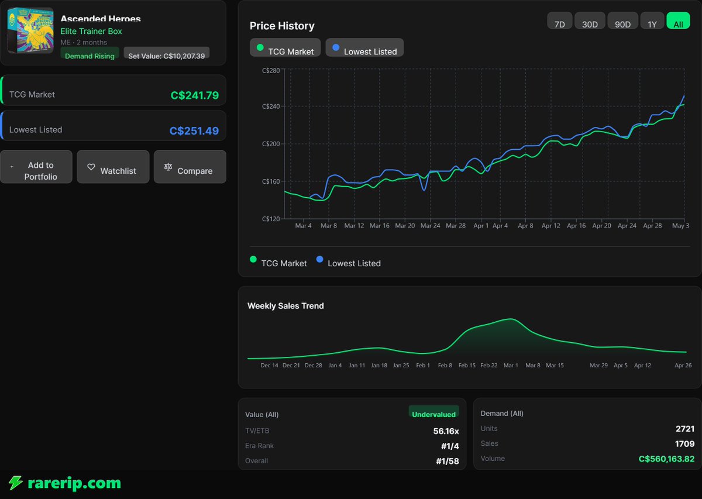Click the Overall rank #1/58
Screen dimensions: 702x499
point(448,461)
